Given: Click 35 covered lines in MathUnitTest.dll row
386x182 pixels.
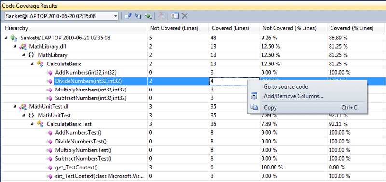Looking at the screenshot, I should point(213,107).
